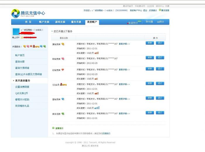The width and height of the screenshot is (205, 152).
Task: Click the green 腾讯客服 icon in header
Action: 160,10
